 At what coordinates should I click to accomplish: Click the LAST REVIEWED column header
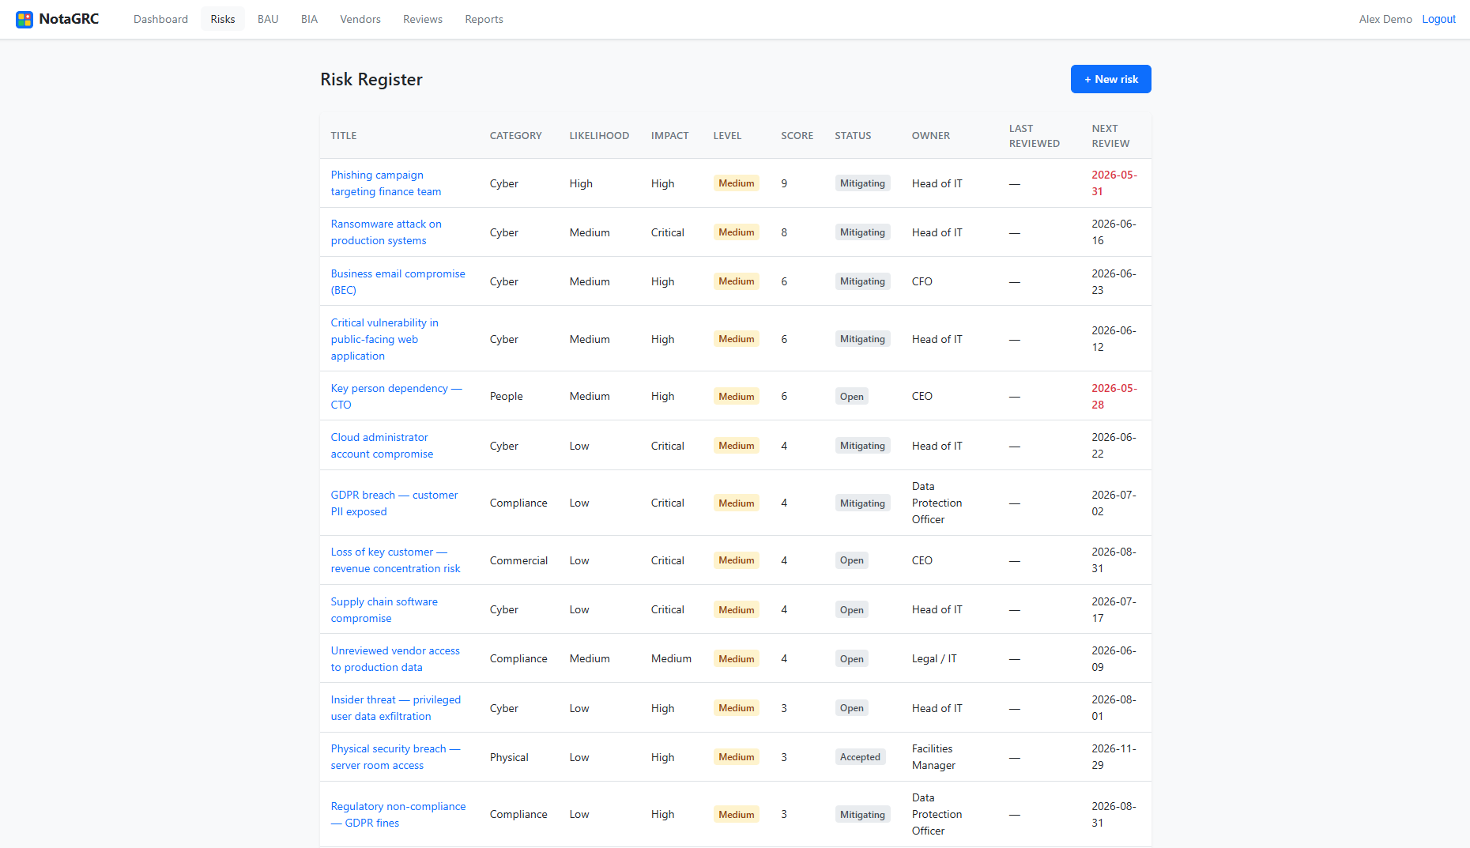(1034, 136)
